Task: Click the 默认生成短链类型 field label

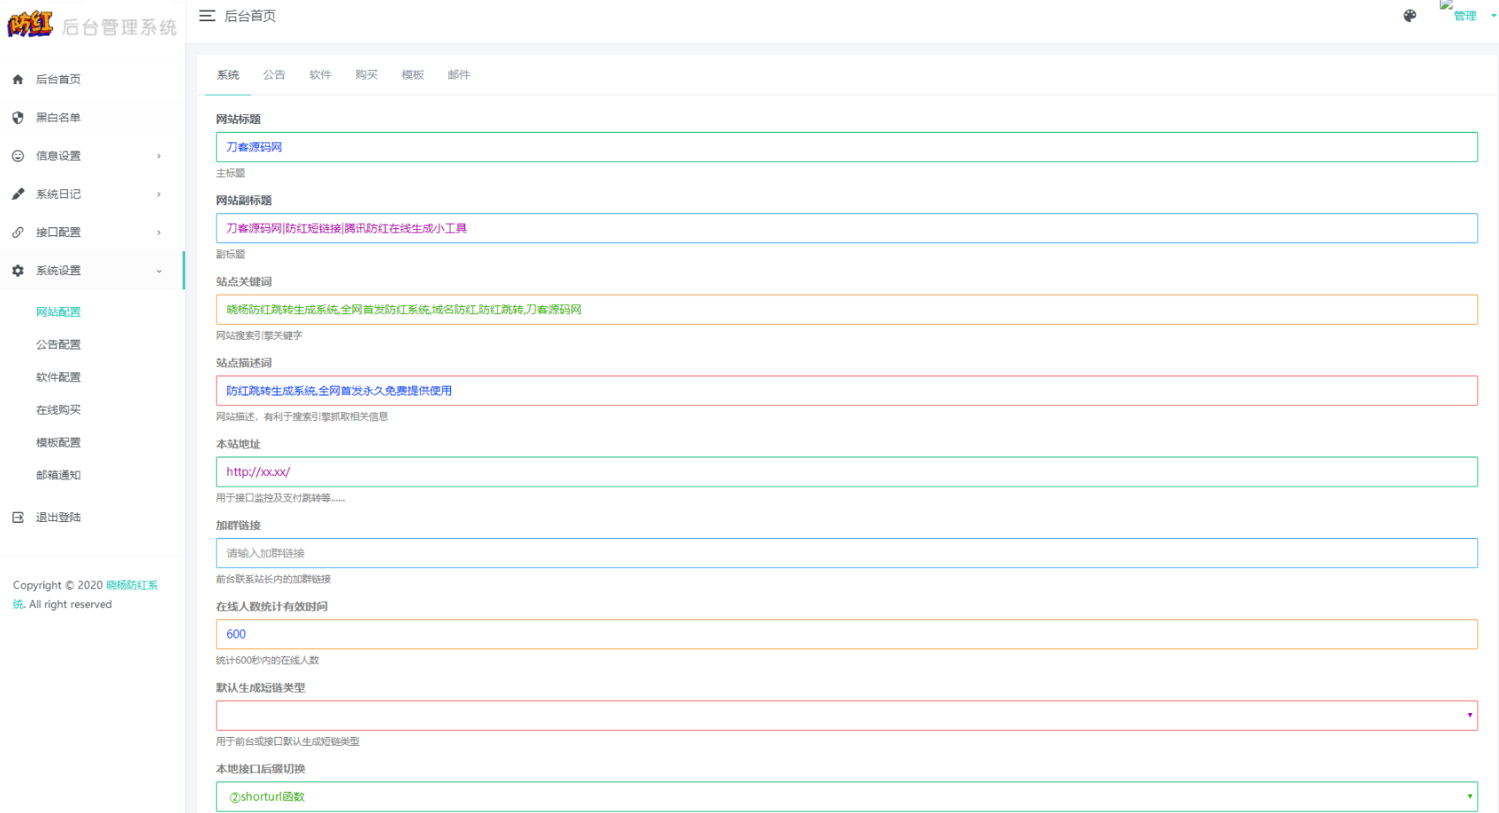Action: [260, 688]
